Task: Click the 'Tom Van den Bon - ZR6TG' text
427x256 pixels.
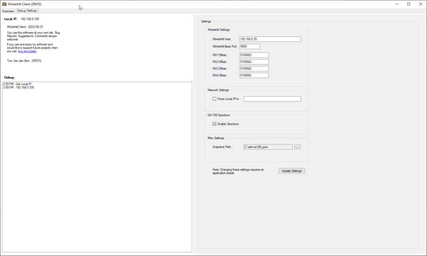Action: pos(24,61)
